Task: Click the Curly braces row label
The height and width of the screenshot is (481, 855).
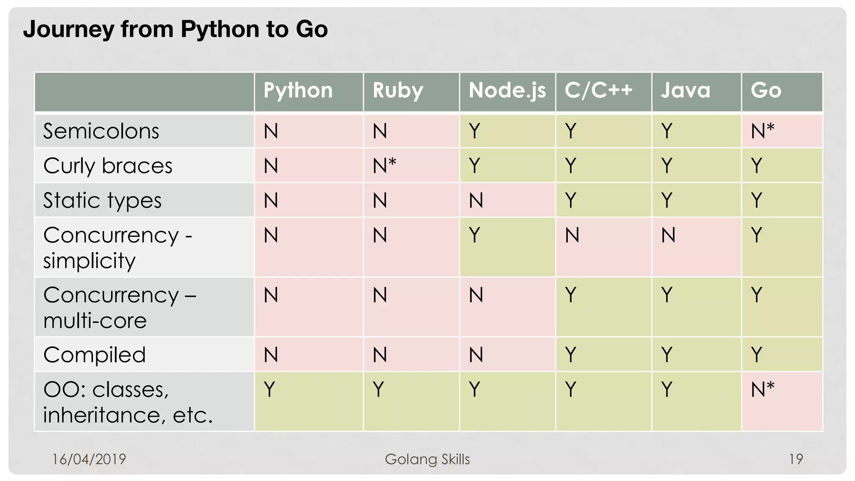Action: coord(108,166)
